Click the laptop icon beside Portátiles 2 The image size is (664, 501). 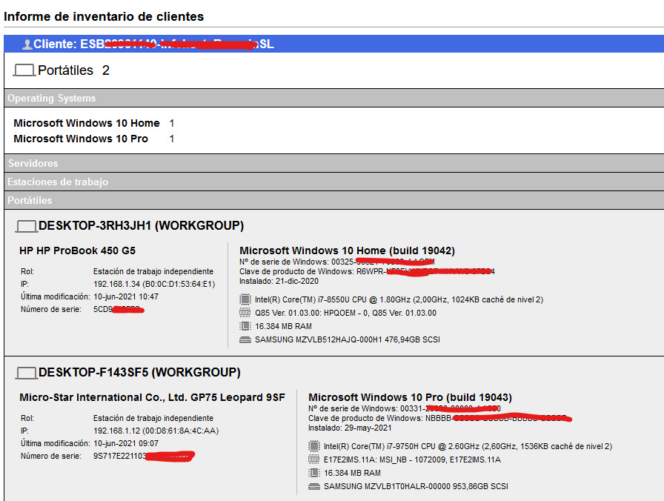point(24,70)
